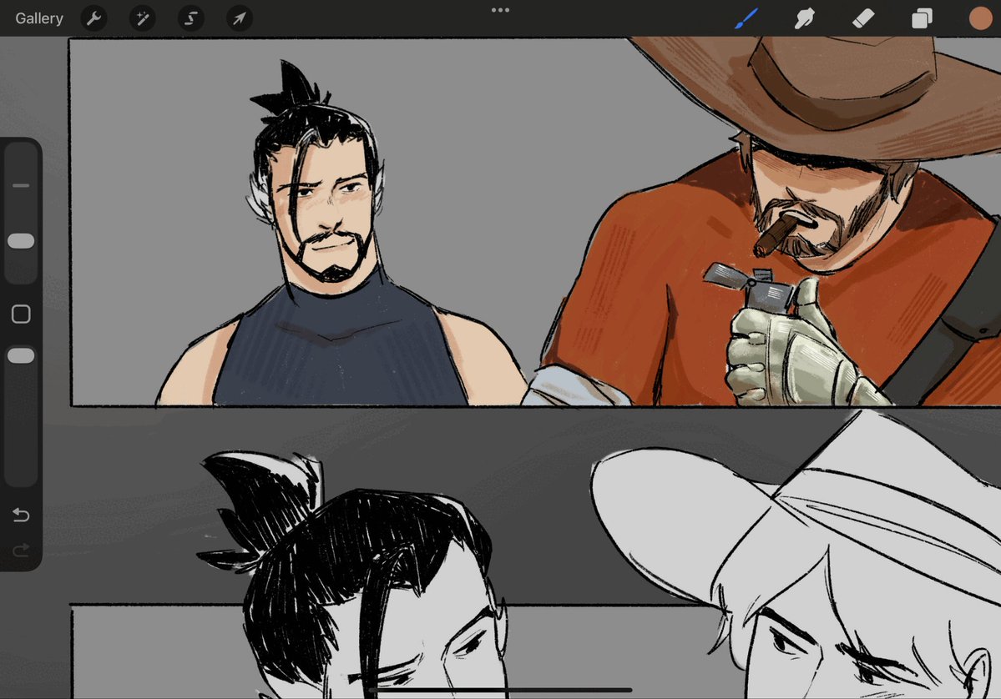Viewport: 1001px width, 699px height.
Task: Undo the last stroke
Action: (x=21, y=514)
